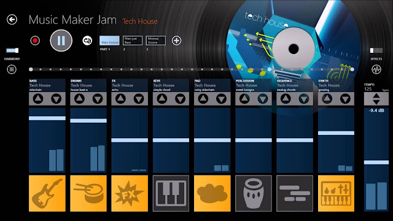Toggle the Pad cloud instrument tile
Viewport: 393px width, 221px height.
212,193
